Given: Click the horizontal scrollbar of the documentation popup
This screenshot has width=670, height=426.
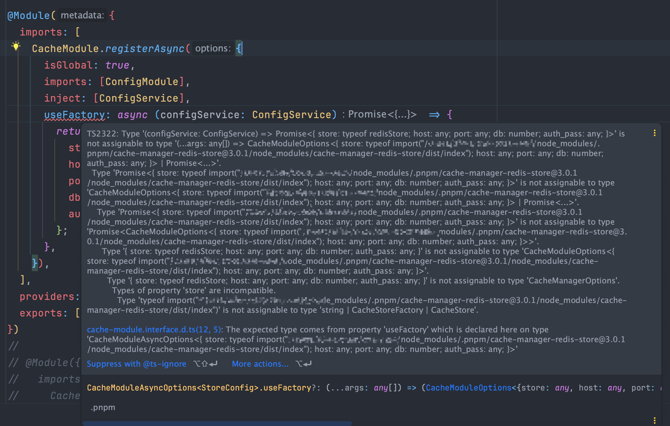Looking at the screenshot, I should tap(217, 424).
